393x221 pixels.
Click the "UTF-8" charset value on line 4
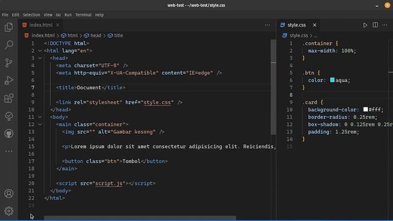[109, 66]
